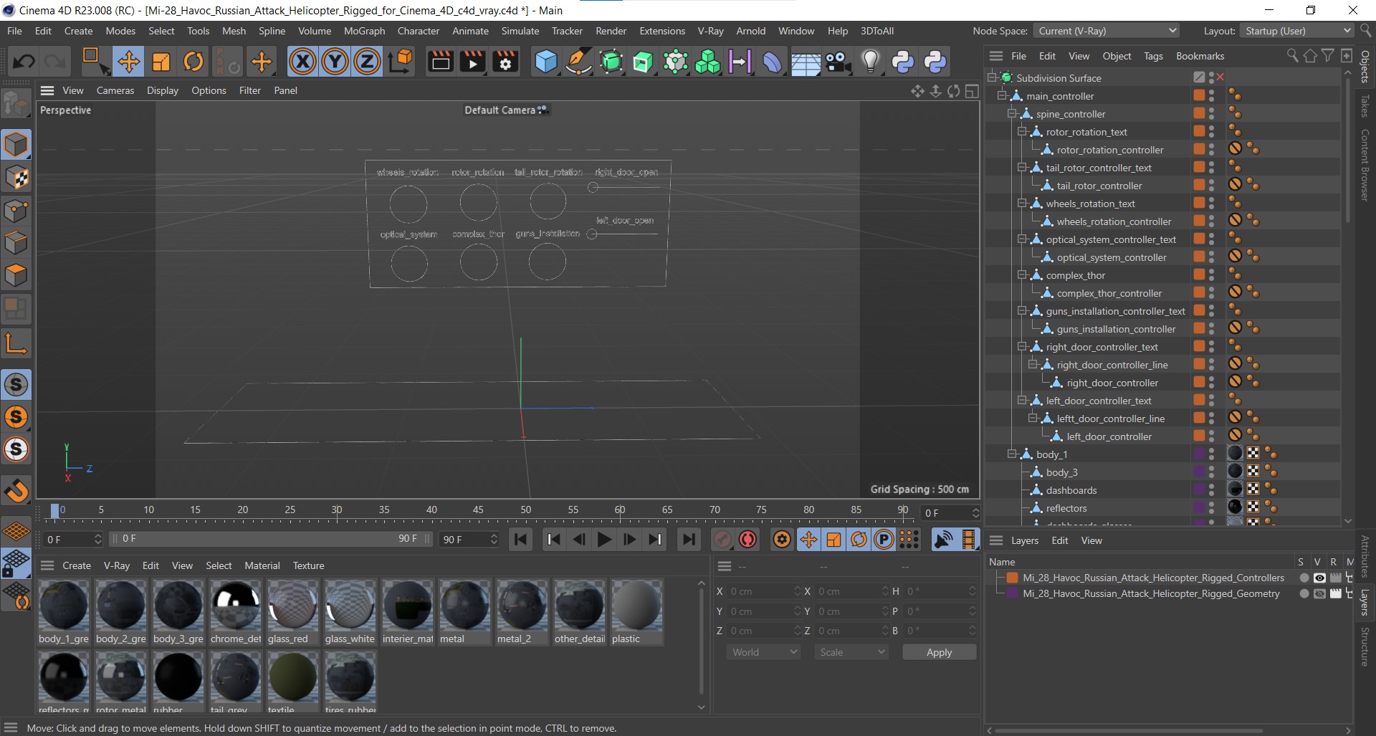
Task: Toggle the Y axis lock
Action: click(335, 62)
